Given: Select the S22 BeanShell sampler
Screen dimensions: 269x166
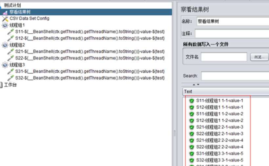Looking at the screenshot, I should click(x=90, y=58).
